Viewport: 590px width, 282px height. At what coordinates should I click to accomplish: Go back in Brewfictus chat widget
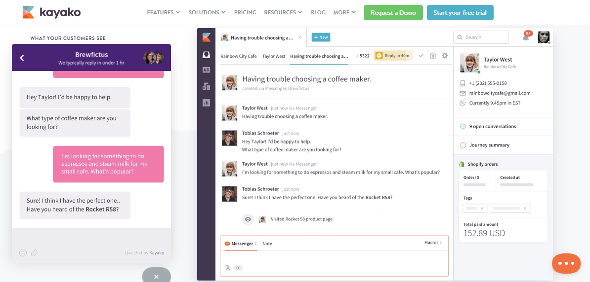tap(22, 58)
